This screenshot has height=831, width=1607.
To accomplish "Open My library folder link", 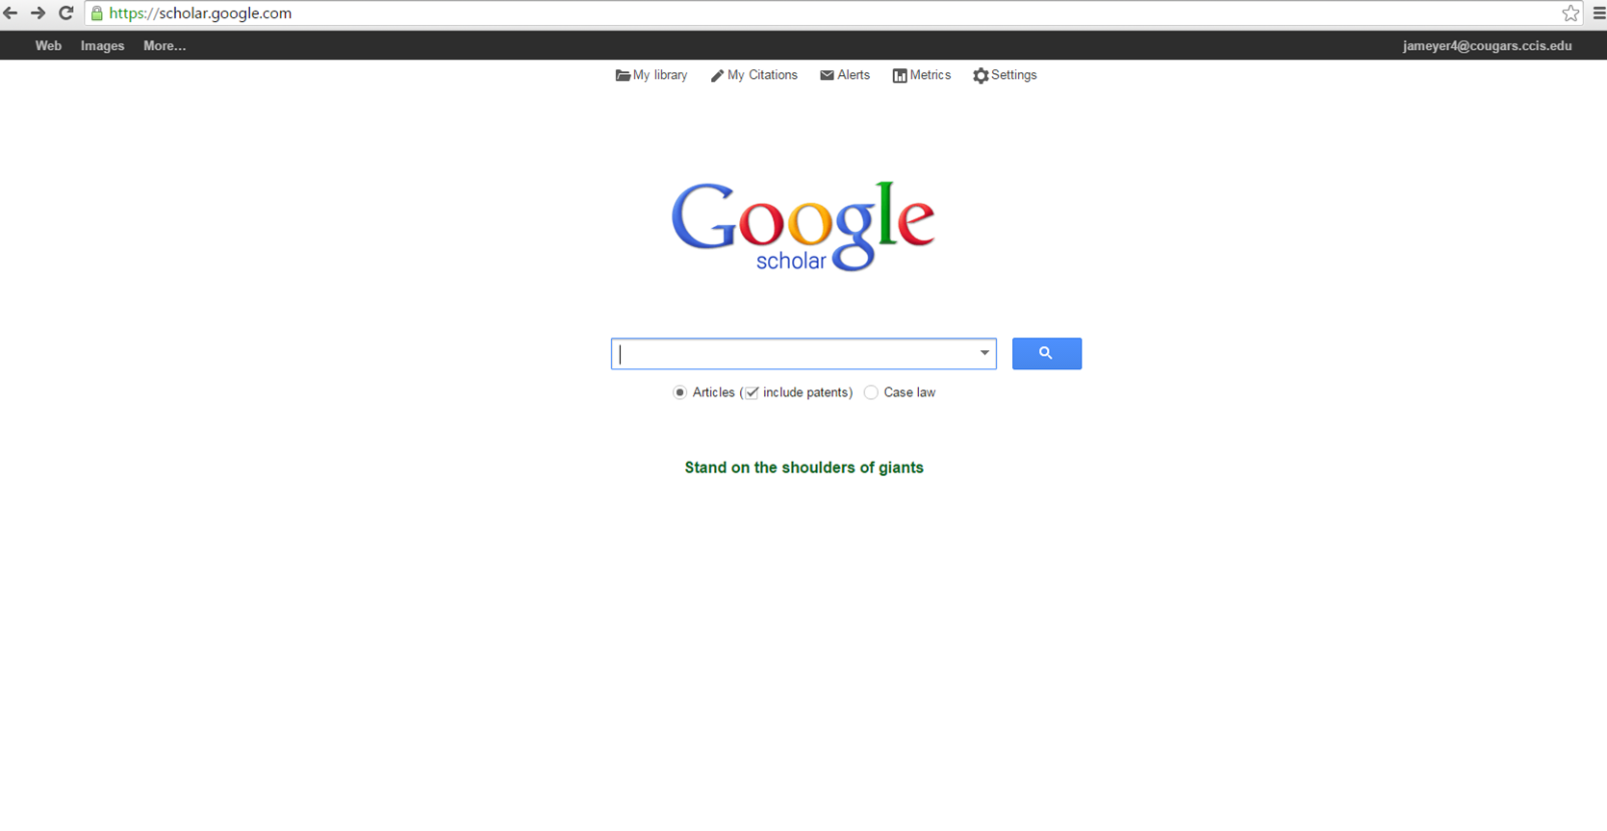I will tap(651, 75).
